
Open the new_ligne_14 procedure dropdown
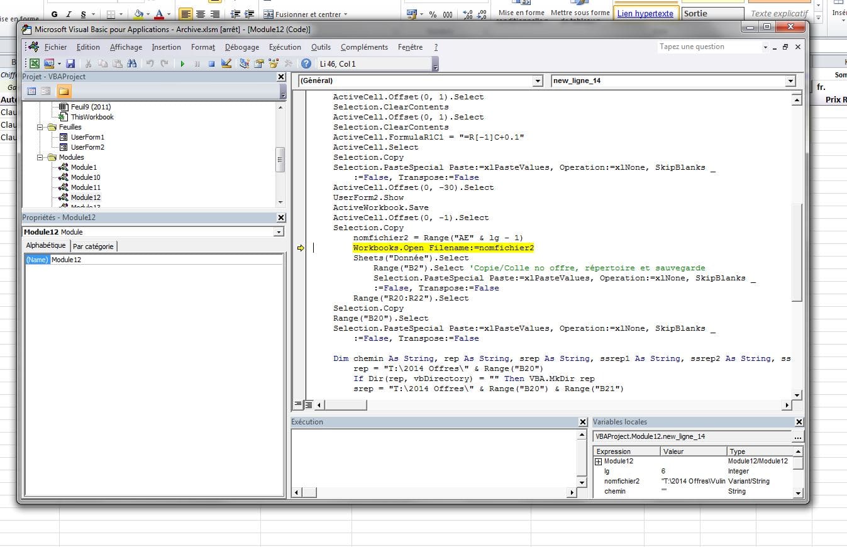point(790,81)
